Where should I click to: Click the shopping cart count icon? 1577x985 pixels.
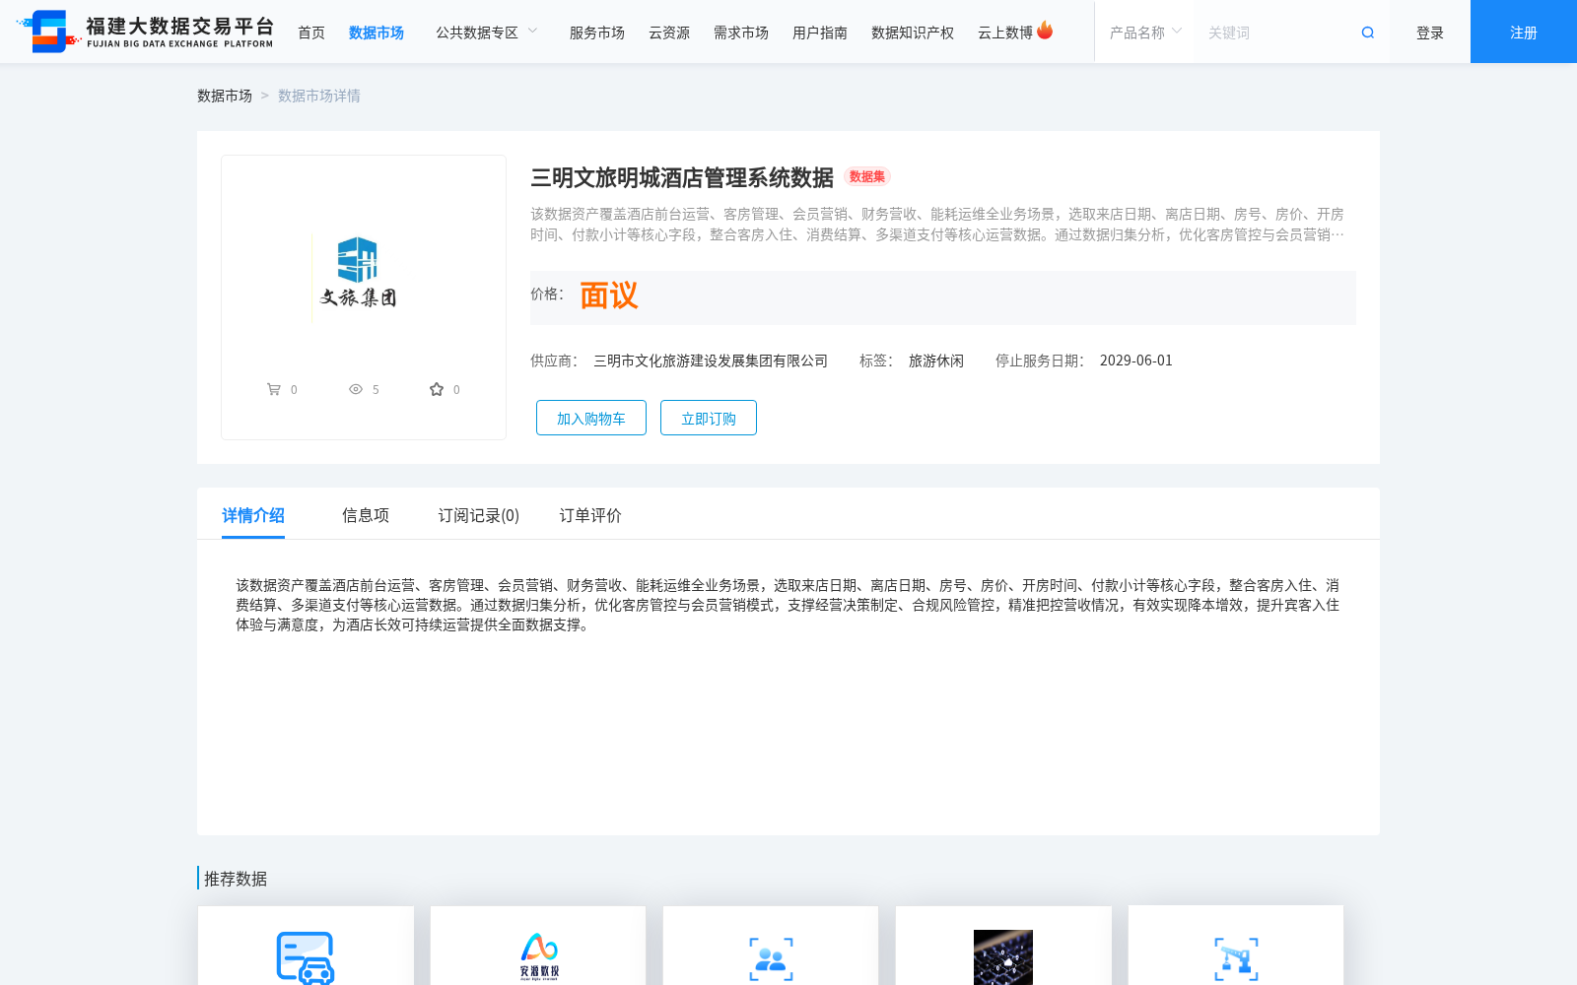tap(273, 389)
